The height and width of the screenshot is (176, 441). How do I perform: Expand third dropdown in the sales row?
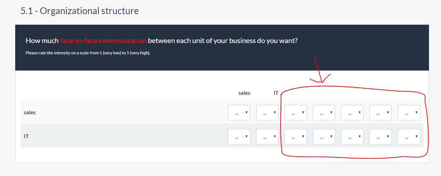click(x=296, y=113)
